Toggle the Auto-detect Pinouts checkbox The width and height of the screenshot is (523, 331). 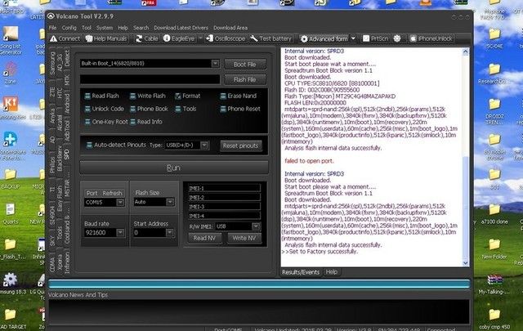(x=89, y=145)
